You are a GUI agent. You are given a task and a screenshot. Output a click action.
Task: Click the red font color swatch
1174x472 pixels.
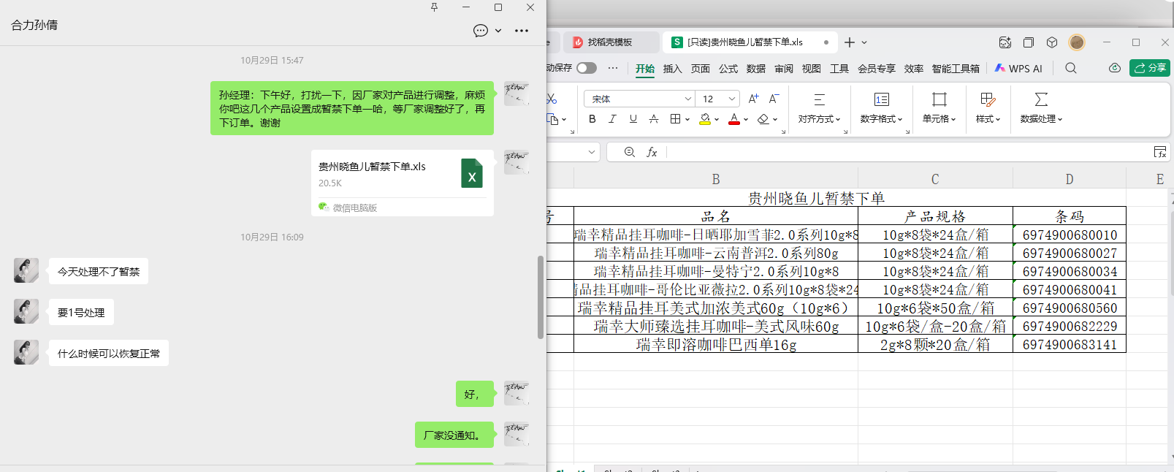(734, 119)
